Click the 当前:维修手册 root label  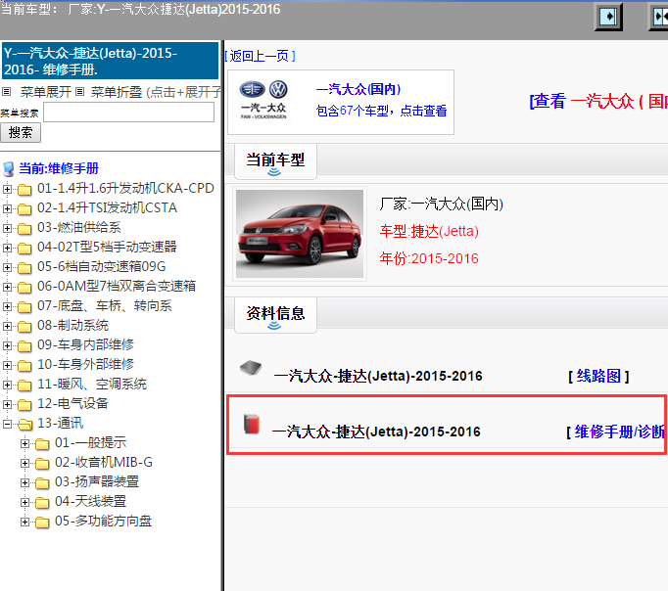59,168
